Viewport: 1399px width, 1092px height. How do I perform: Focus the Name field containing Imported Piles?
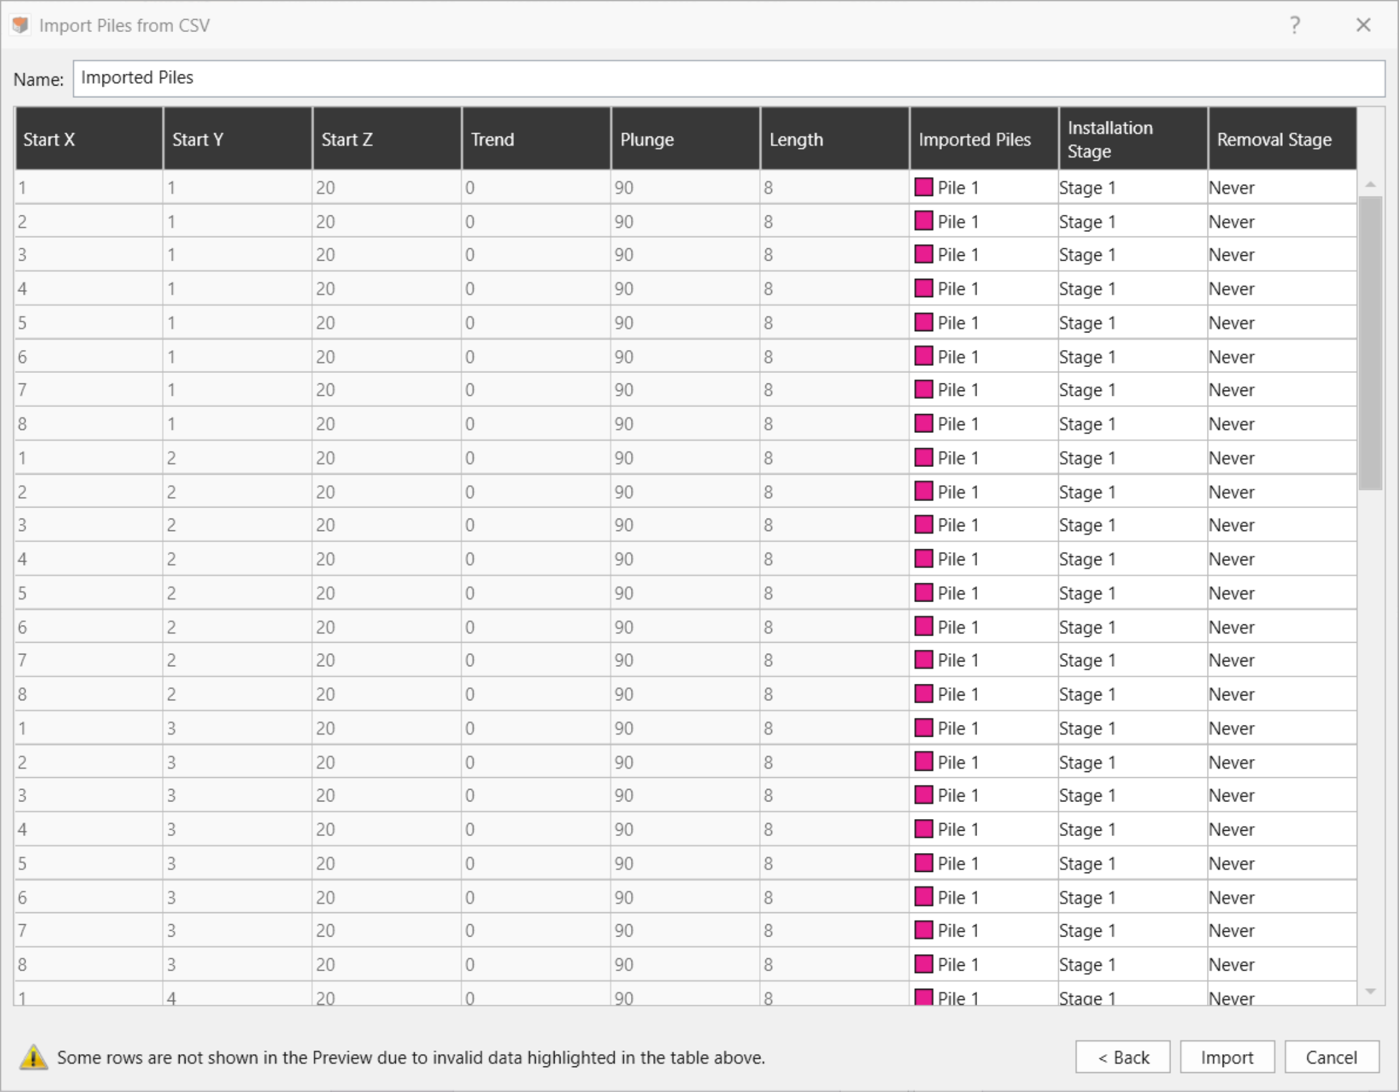[x=728, y=78]
